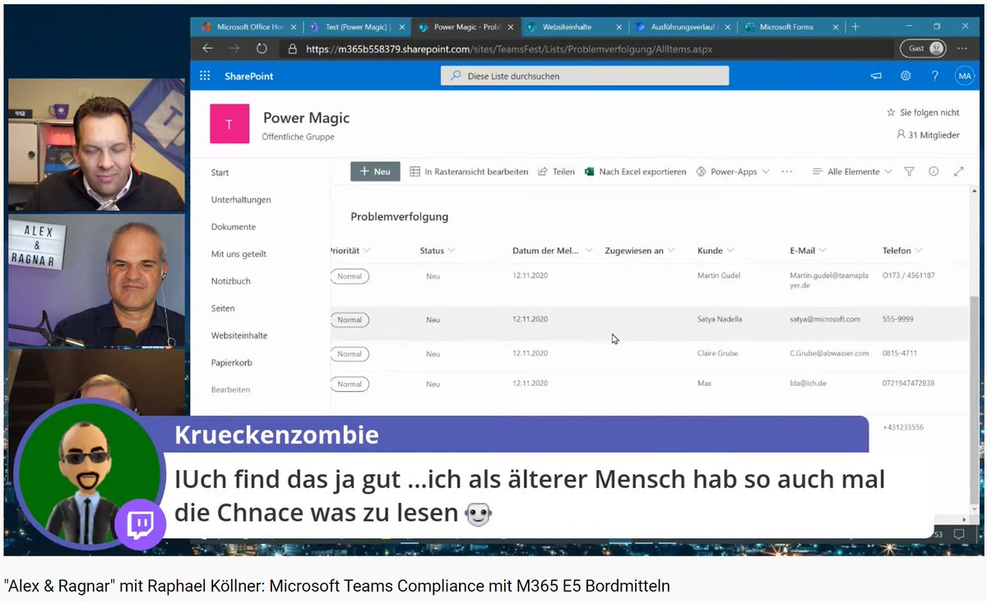Open the 31 Mitglieder members list
Screen dimensions: 987x601
click(x=928, y=134)
